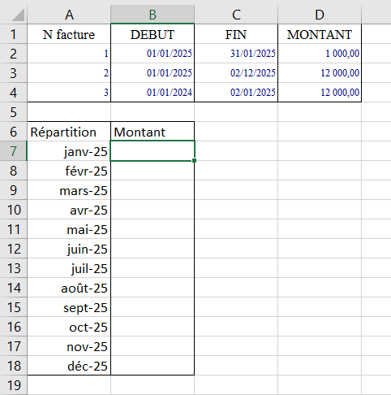Screen dimensions: 391x395
Task: Select the août-25 cell
Action: 69,288
